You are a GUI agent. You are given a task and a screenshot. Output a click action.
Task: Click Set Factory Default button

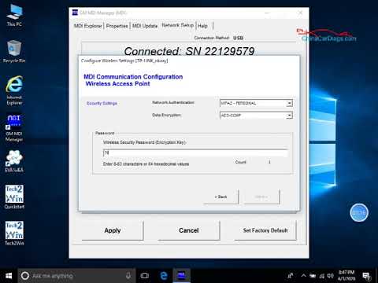(265, 230)
